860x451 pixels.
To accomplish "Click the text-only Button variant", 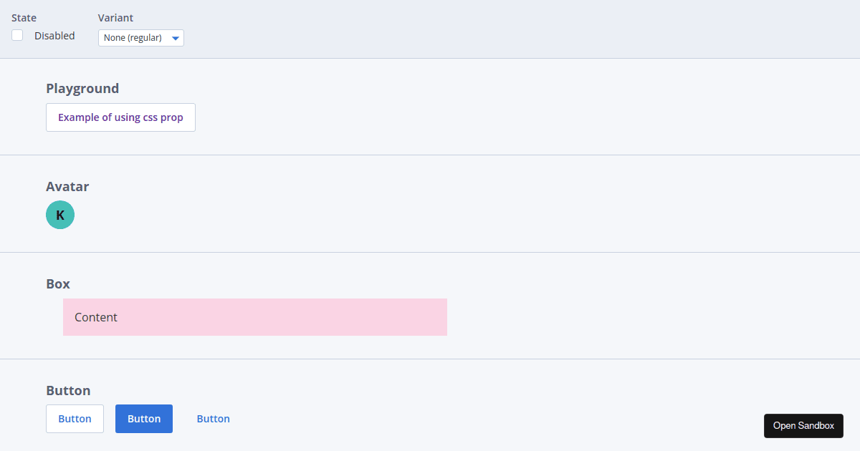I will click(213, 418).
